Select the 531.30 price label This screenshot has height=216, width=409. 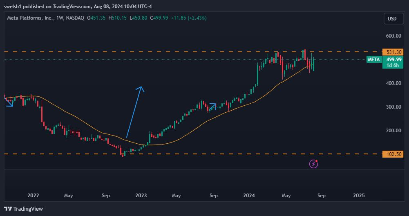click(x=393, y=52)
